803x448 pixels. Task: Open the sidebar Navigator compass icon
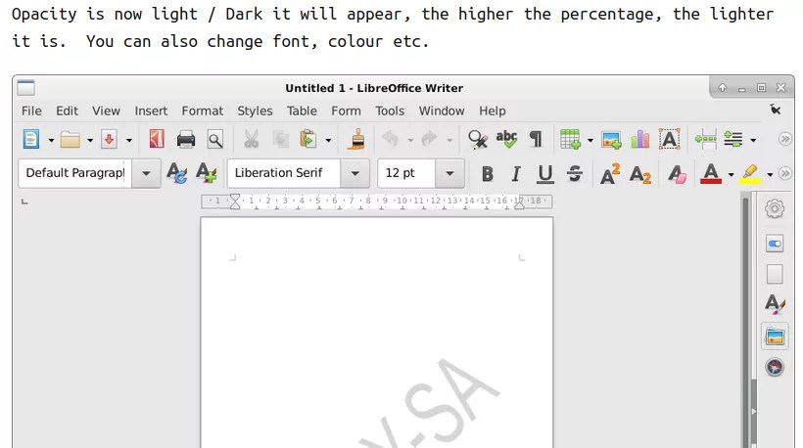click(775, 367)
